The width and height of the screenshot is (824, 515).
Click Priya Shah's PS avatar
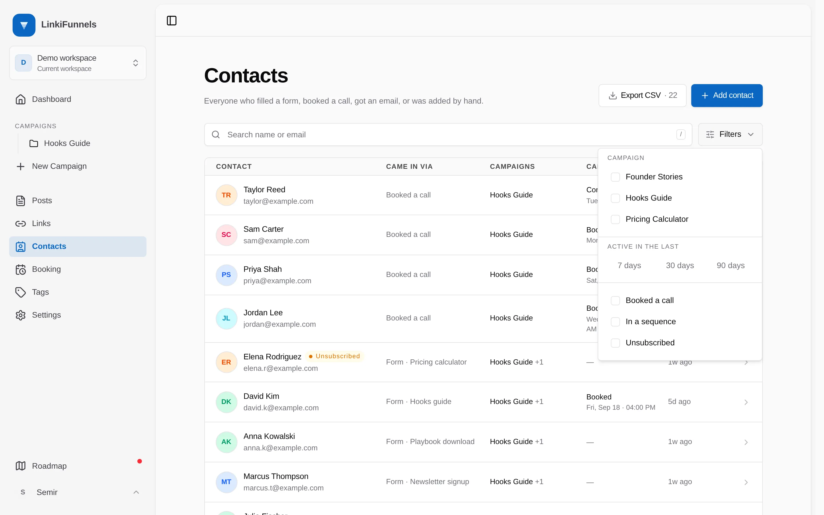click(x=226, y=275)
